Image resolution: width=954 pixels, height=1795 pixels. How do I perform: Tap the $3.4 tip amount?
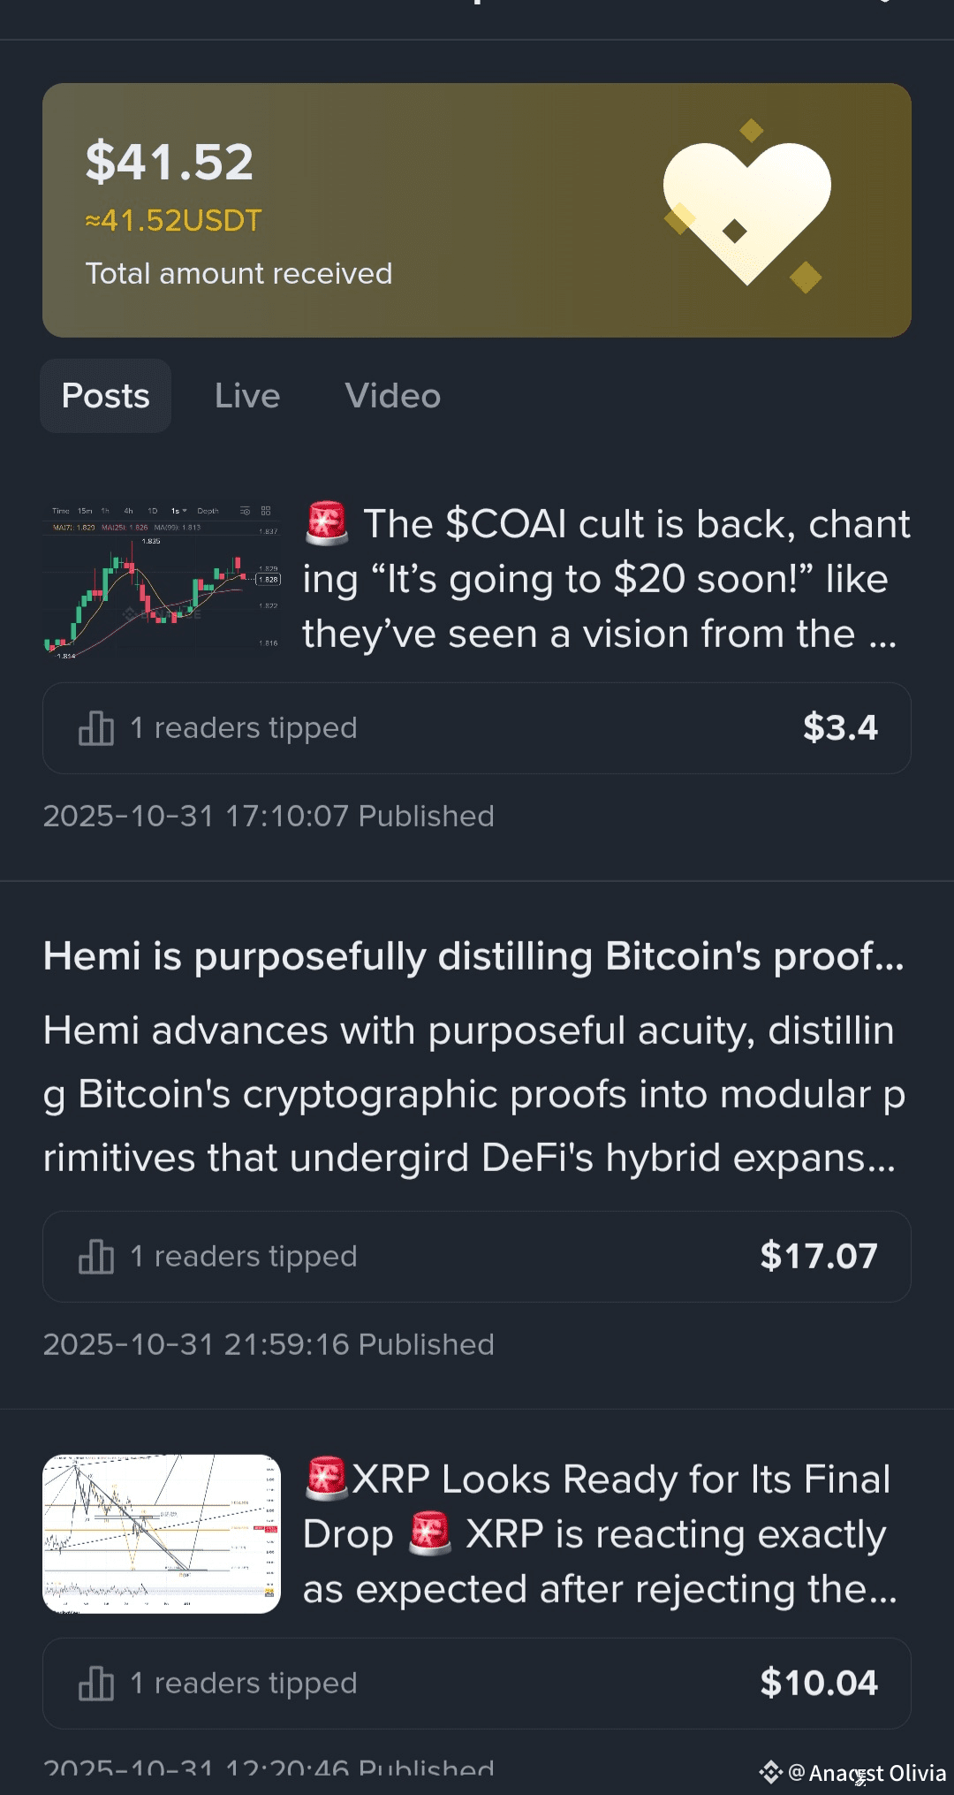click(x=839, y=728)
